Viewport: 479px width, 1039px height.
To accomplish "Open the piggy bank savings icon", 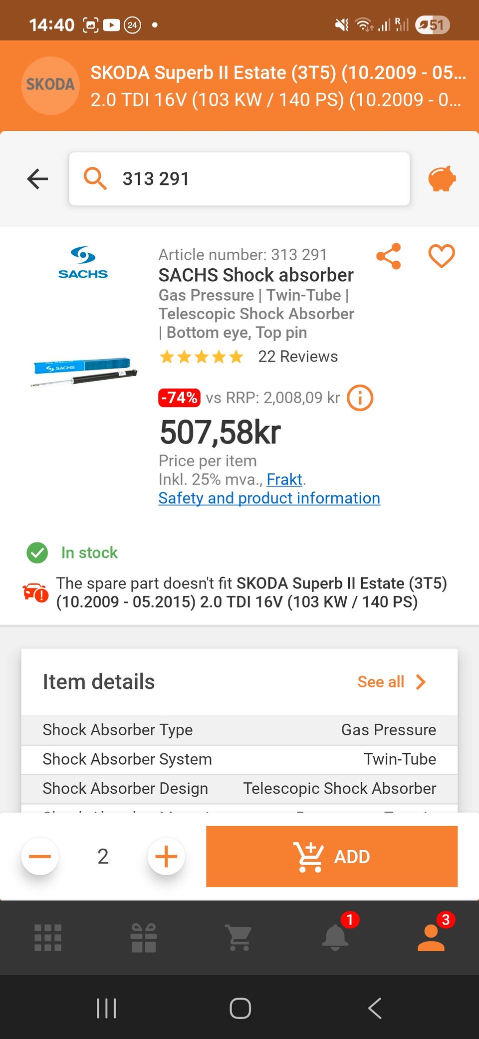I will (x=442, y=179).
